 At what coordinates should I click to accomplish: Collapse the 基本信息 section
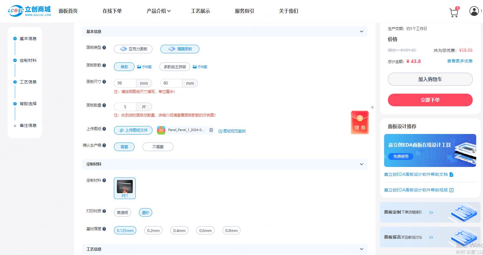(x=361, y=32)
